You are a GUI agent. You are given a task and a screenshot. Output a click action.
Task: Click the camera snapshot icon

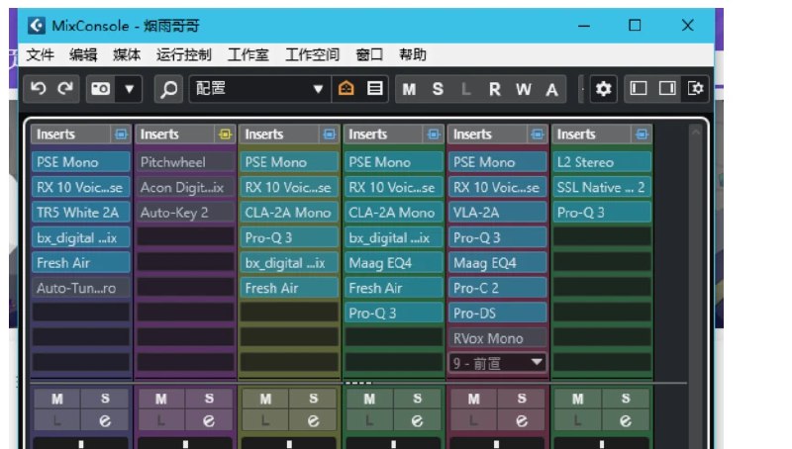pos(100,89)
